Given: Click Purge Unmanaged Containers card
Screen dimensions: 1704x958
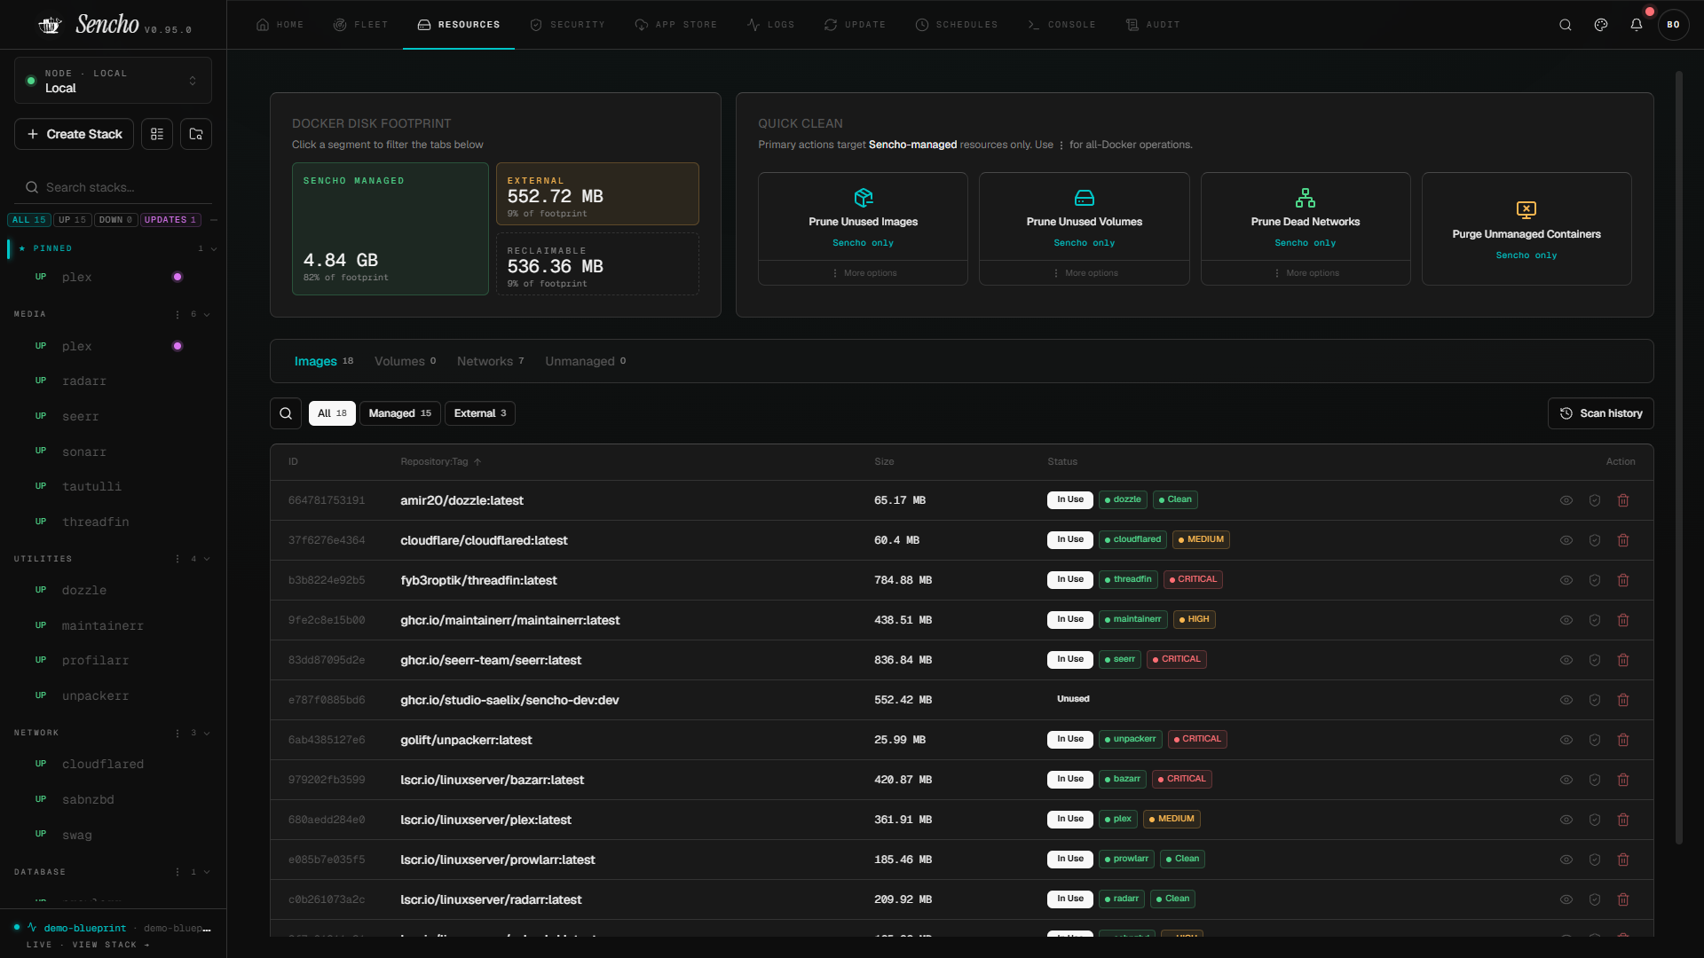Looking at the screenshot, I should pos(1526,229).
